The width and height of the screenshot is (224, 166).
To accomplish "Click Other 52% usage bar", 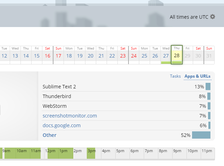I will pyautogui.click(x=201, y=135).
